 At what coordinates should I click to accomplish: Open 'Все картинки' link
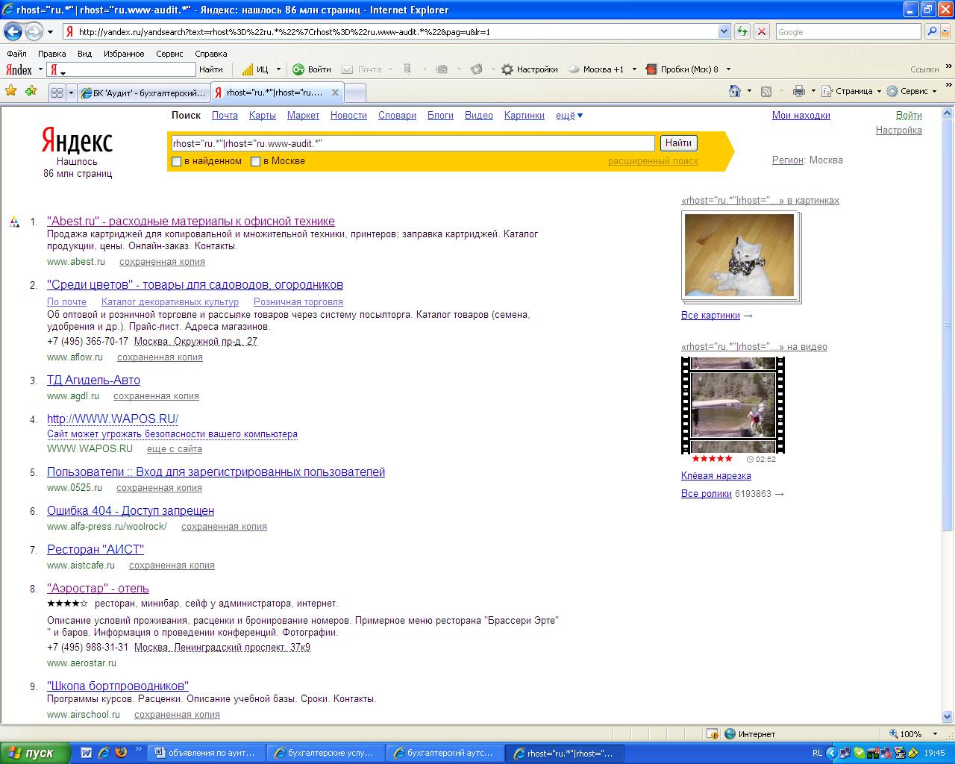point(710,316)
